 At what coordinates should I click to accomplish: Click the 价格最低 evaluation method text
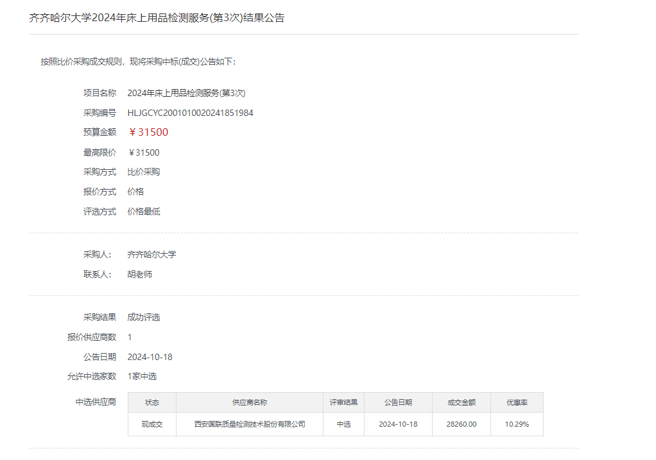click(144, 211)
